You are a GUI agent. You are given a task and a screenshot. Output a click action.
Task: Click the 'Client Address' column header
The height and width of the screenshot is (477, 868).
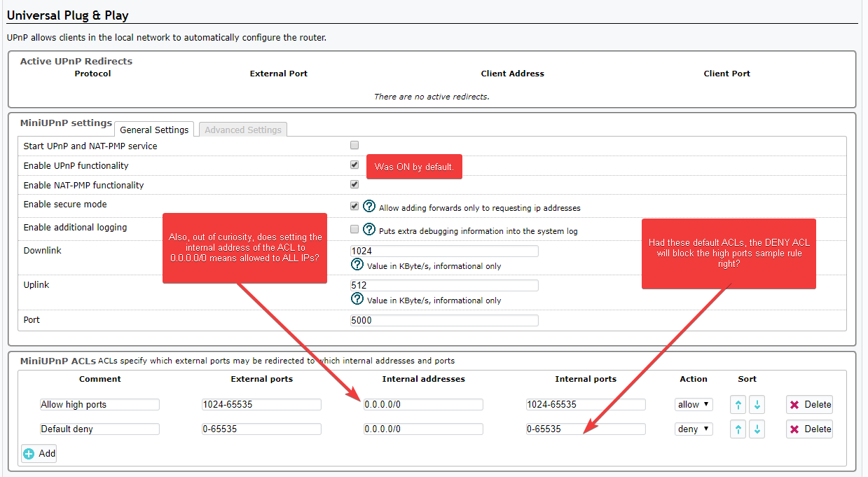point(513,74)
